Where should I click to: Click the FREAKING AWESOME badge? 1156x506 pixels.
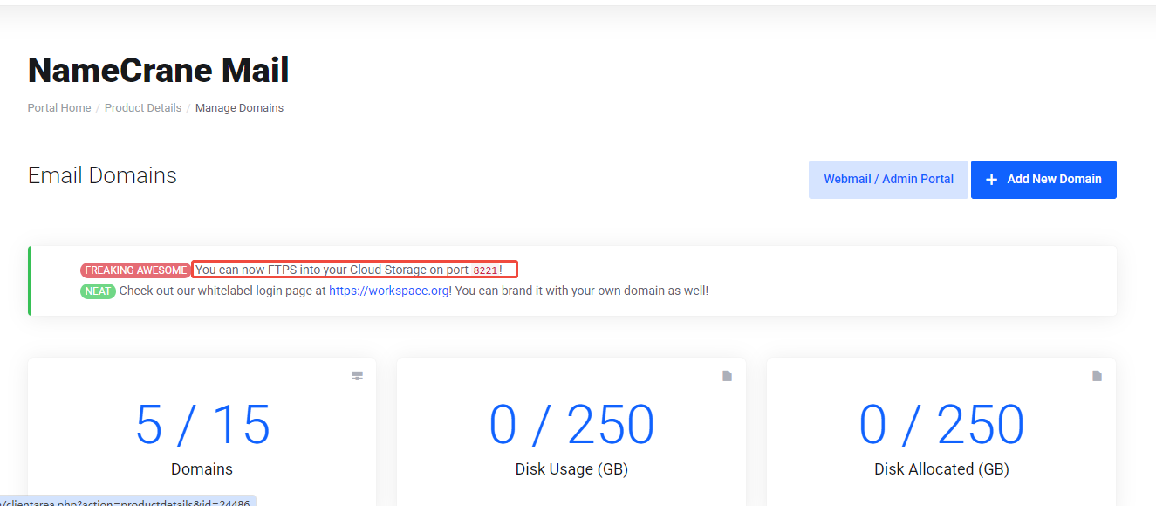tap(135, 270)
